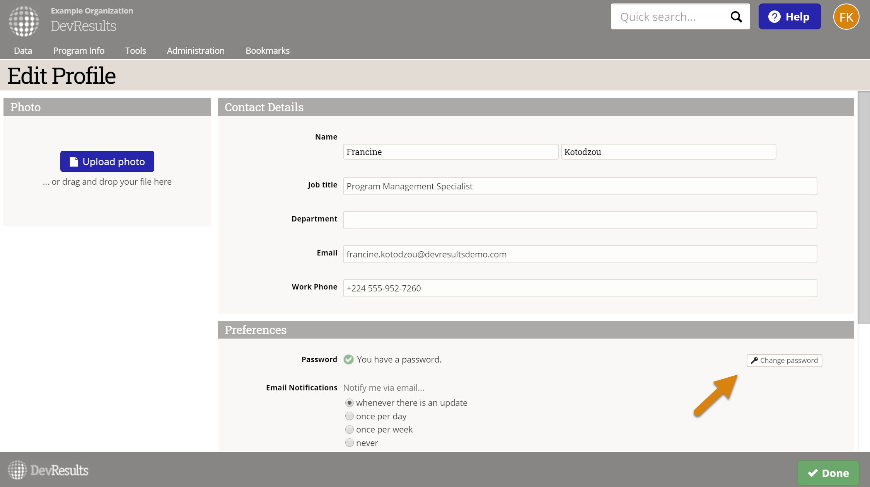Click the Help question mark button

(x=789, y=17)
